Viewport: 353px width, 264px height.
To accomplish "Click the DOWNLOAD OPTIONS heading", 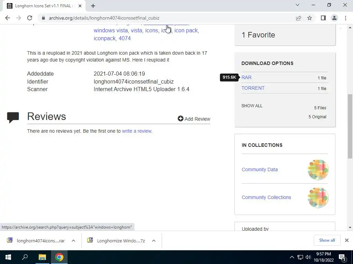I will 268,63.
